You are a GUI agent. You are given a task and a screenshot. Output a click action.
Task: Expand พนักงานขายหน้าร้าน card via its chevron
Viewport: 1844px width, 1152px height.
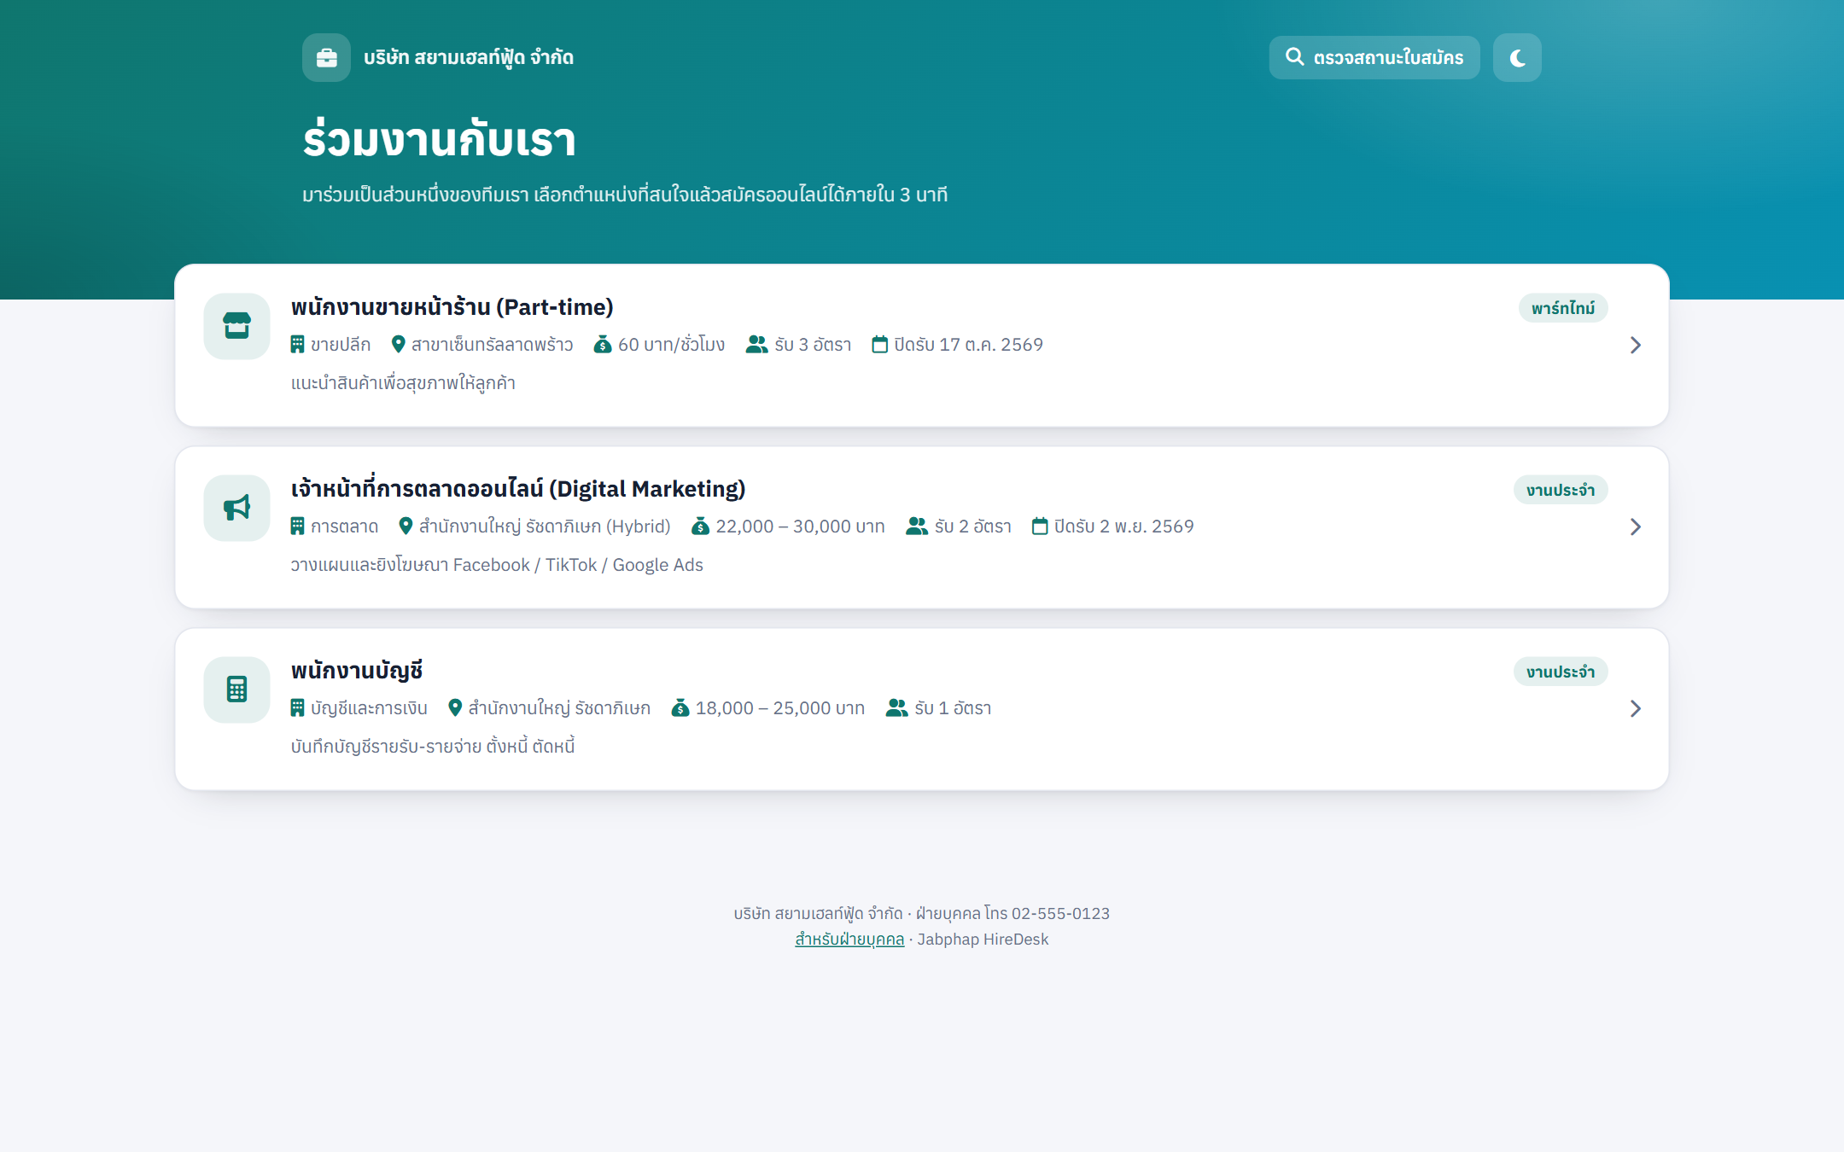click(1636, 345)
